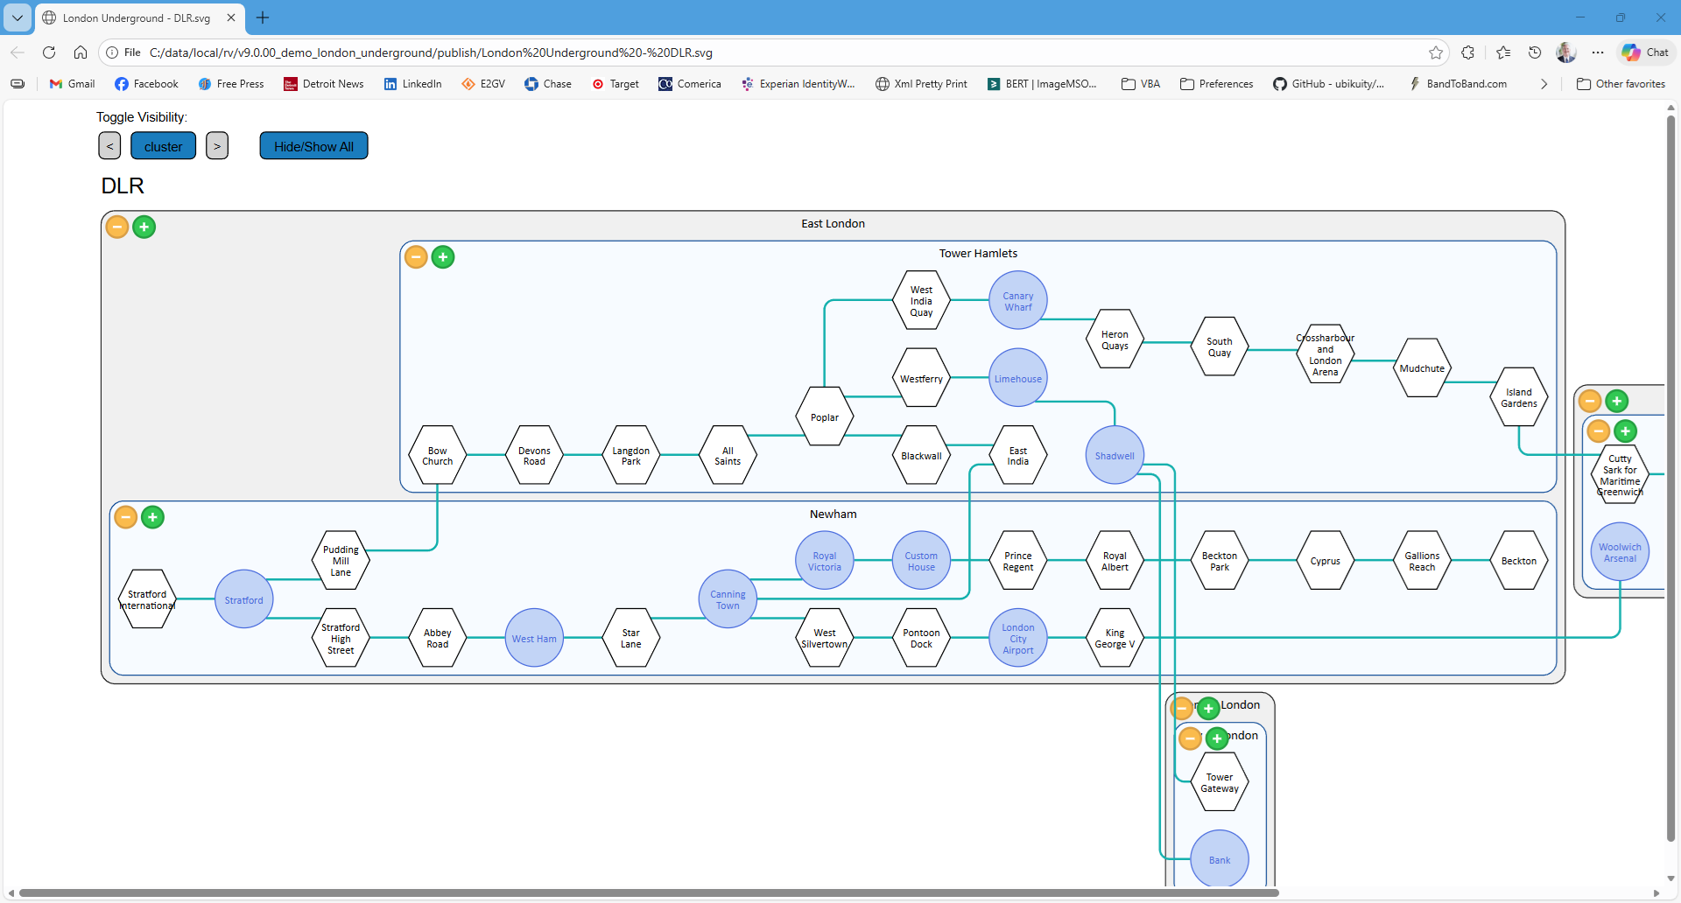Add this page to favorites star
The width and height of the screenshot is (1681, 903).
pos(1436,52)
